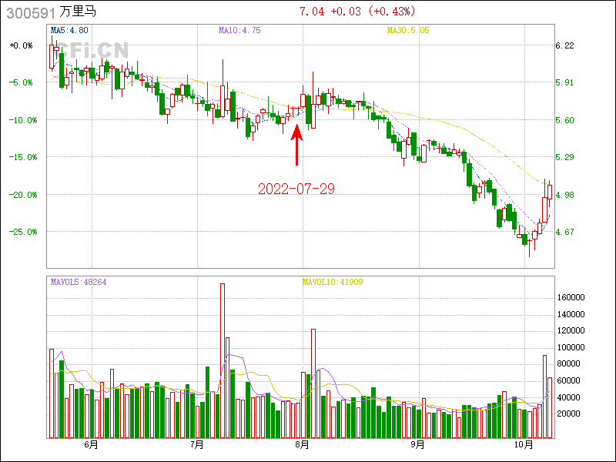The height and width of the screenshot is (462, 616).
Task: Click the stock code 300591
Action: point(27,12)
